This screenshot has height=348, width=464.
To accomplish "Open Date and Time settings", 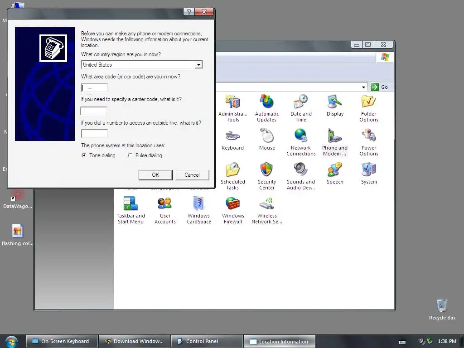I will tap(301, 108).
